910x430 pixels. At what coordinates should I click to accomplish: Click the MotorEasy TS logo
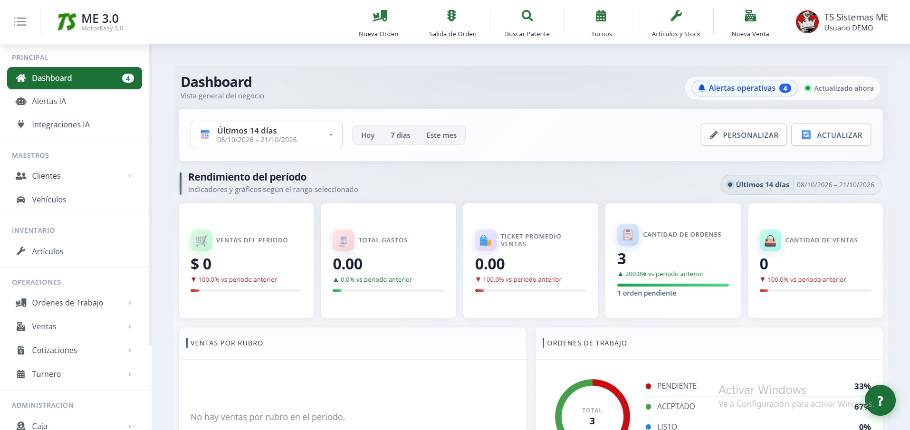pyautogui.click(x=67, y=22)
